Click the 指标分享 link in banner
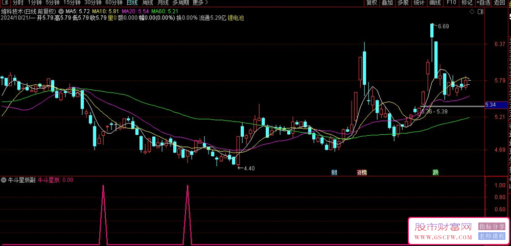Screen dimensions: 511x246 tap(492, 226)
